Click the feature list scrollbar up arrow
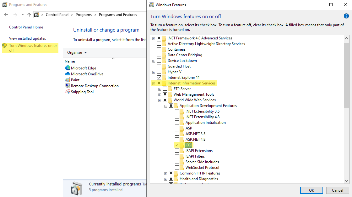This screenshot has width=352, height=197. pyautogui.click(x=346, y=38)
